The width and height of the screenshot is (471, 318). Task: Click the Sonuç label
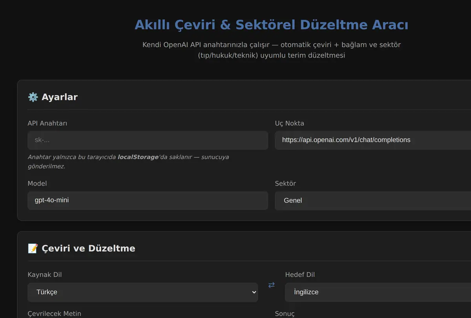[x=285, y=314]
